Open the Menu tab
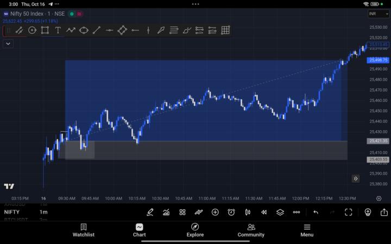Viewport: 391px width, 244px height. [307, 230]
